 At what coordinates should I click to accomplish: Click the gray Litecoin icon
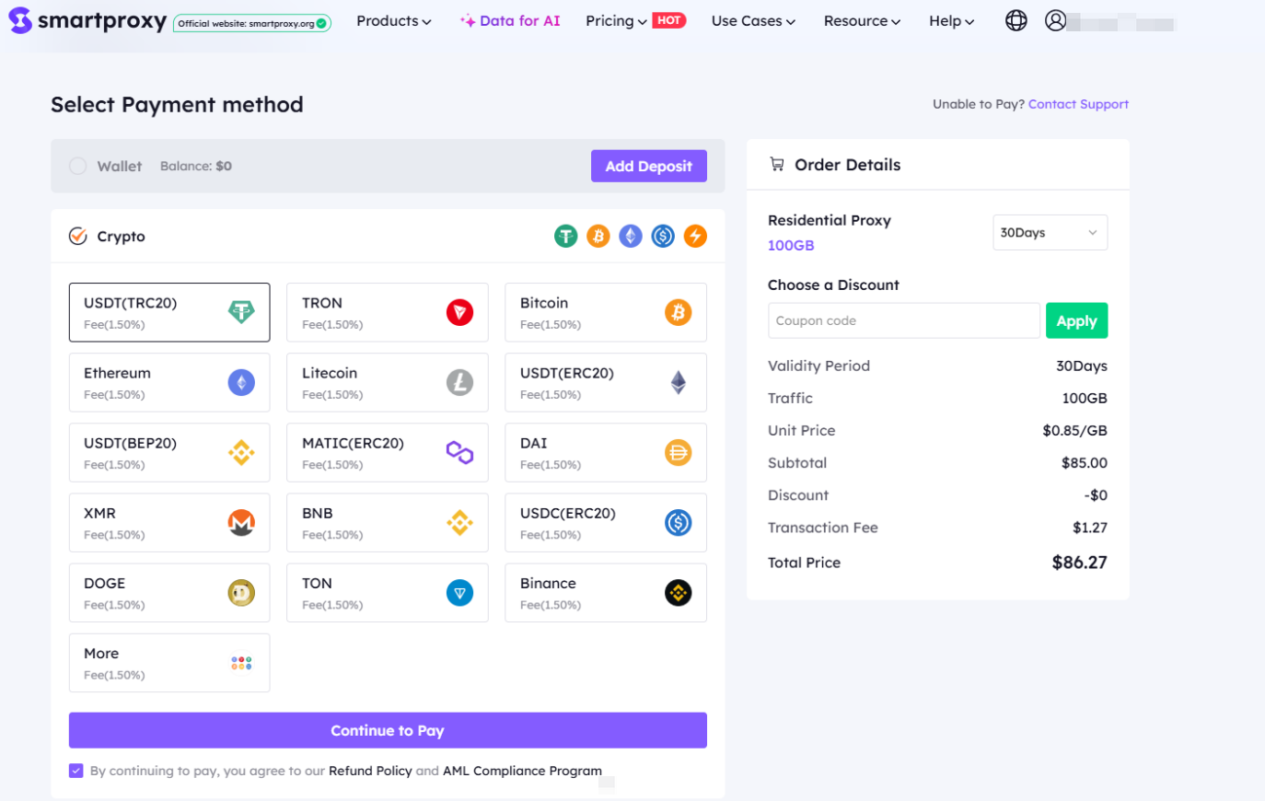click(x=459, y=382)
